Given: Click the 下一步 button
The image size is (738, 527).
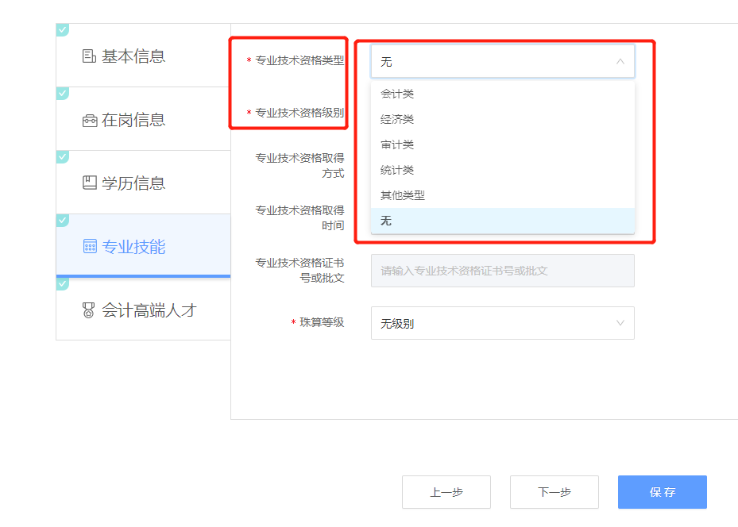Looking at the screenshot, I should (554, 492).
